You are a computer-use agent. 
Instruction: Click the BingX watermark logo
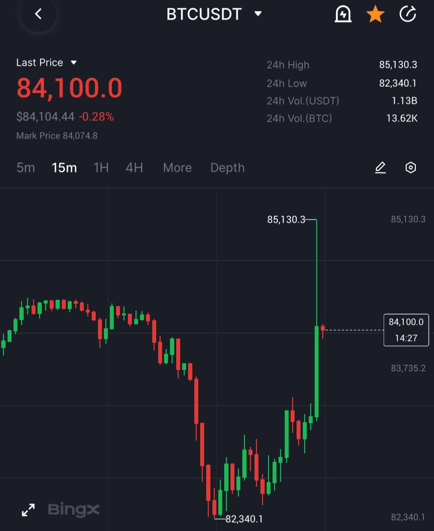(x=73, y=509)
